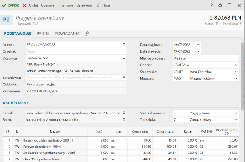Click the help question mark icon
Screen dimensions: 245x162
[211, 5]
